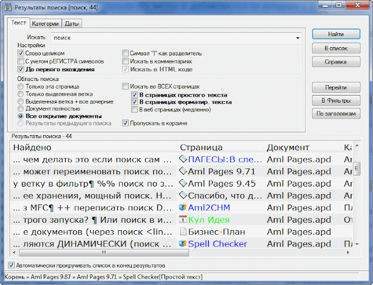Click status bar path Корень » Aml Pages 9.87
The width and height of the screenshot is (373, 285).
[37, 277]
